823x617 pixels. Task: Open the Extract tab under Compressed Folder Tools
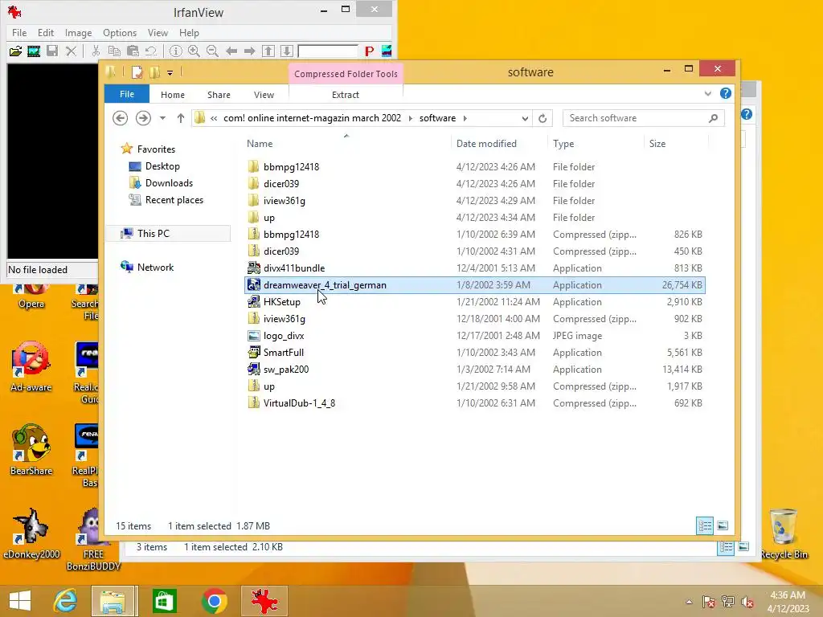click(x=346, y=95)
